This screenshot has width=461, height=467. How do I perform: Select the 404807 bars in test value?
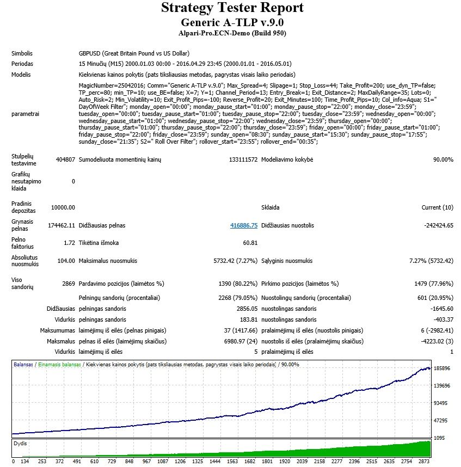(65, 159)
